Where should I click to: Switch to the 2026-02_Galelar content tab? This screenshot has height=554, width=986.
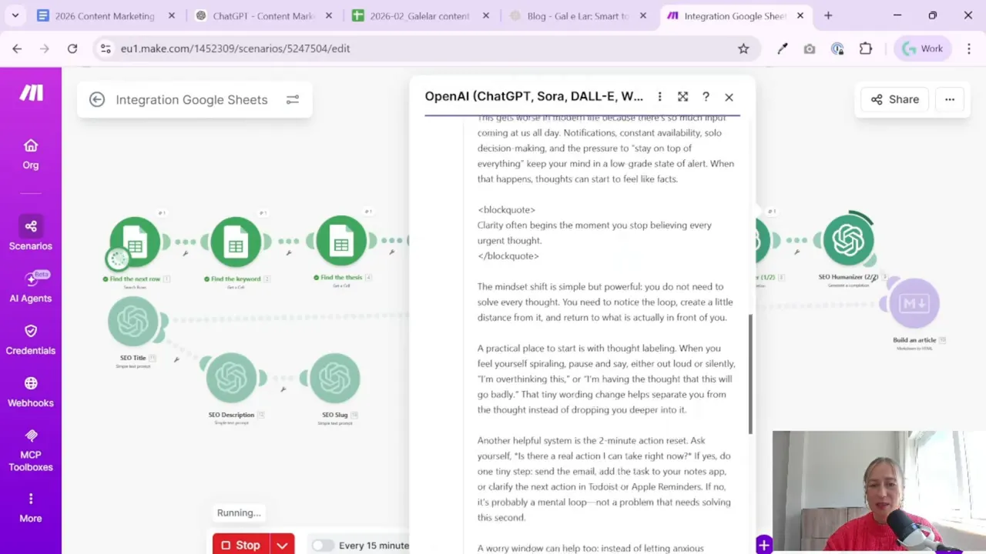[420, 15]
